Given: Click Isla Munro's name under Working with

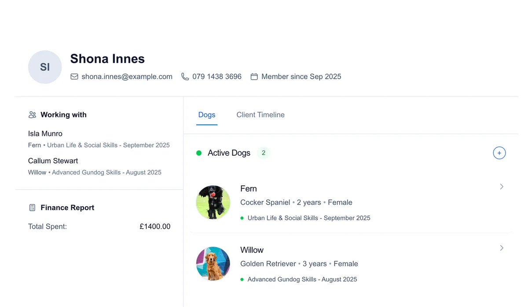Looking at the screenshot, I should [45, 133].
